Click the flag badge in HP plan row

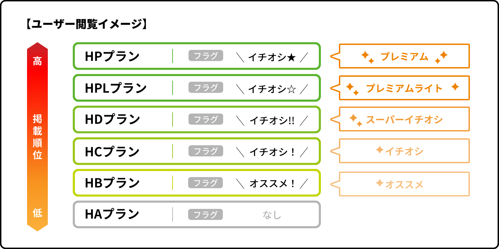tap(205, 55)
